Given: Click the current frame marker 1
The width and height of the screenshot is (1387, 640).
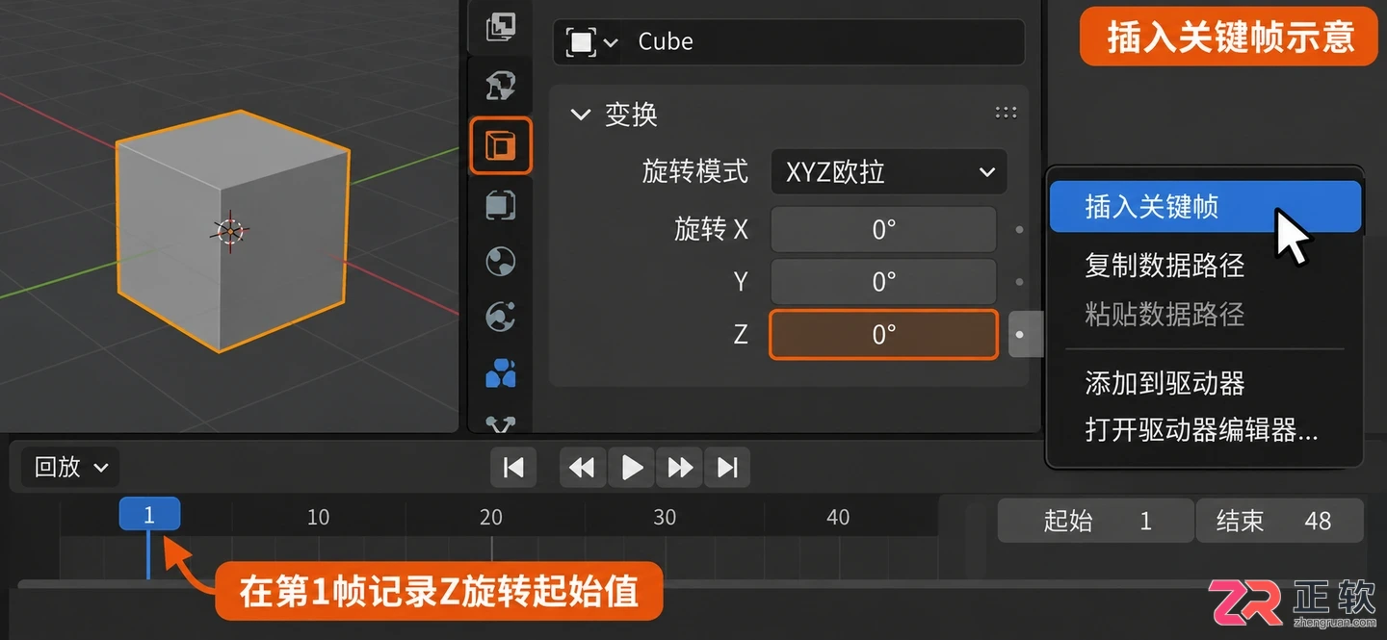Looking at the screenshot, I should pos(149,515).
